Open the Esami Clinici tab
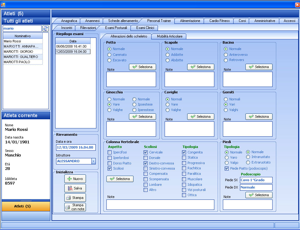Viewport: 300px width, 230px height. (x=145, y=28)
